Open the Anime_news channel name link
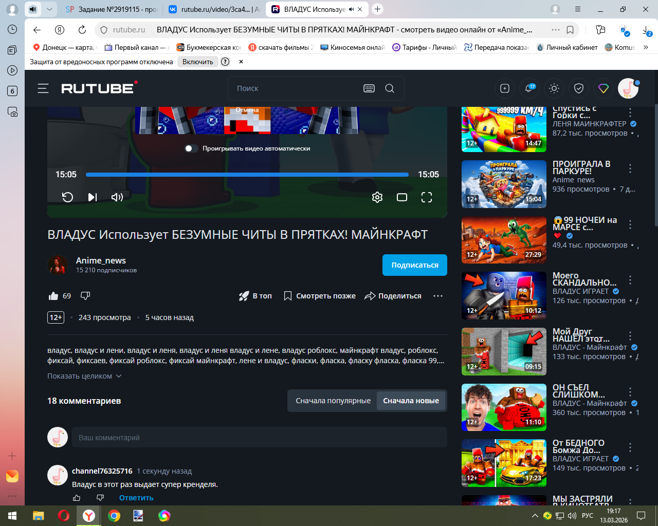The width and height of the screenshot is (658, 526). coord(101,260)
